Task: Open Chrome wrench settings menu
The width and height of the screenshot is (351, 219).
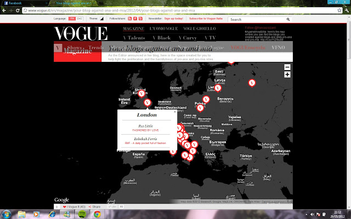Action: [347, 10]
